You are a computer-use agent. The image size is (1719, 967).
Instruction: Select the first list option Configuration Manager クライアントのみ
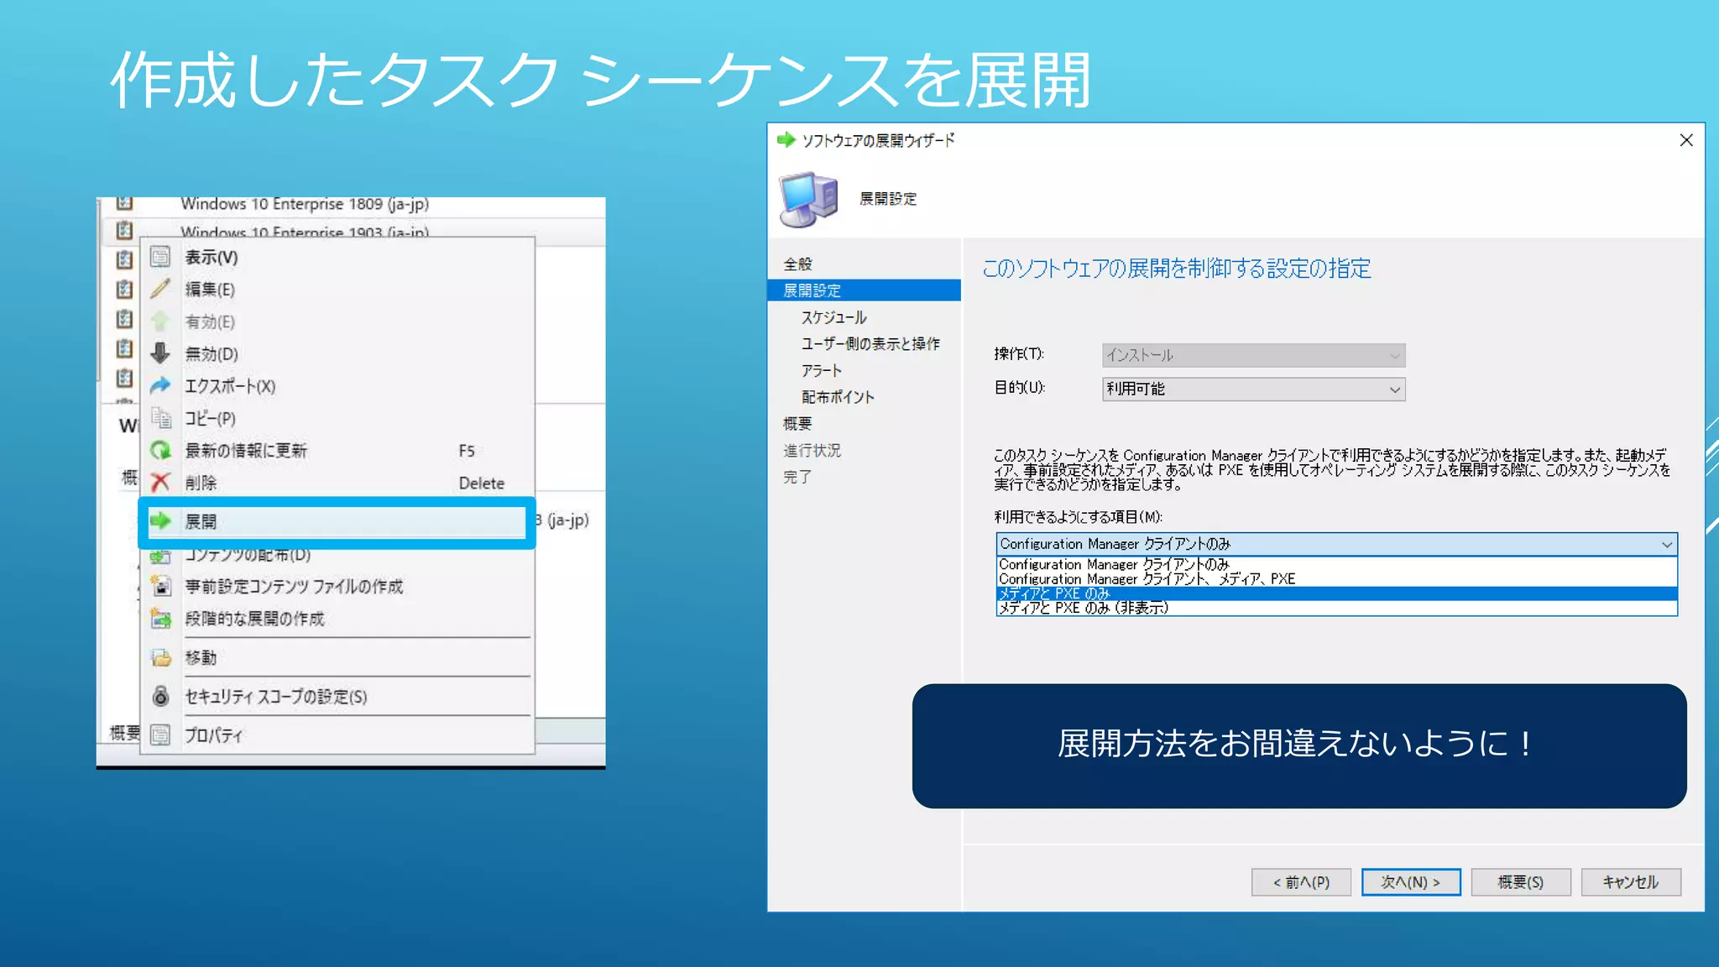tap(1336, 565)
